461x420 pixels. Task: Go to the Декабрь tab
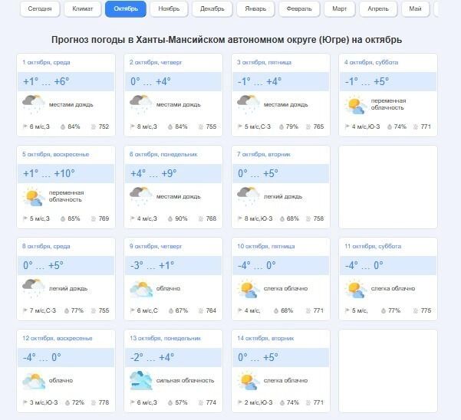[212, 9]
